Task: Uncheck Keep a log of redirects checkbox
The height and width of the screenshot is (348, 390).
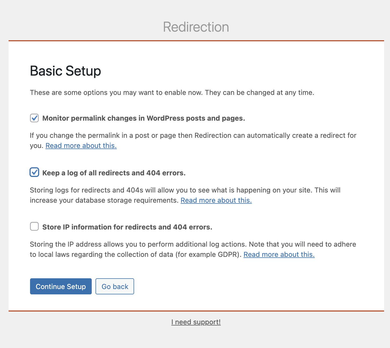Action: pyautogui.click(x=34, y=172)
